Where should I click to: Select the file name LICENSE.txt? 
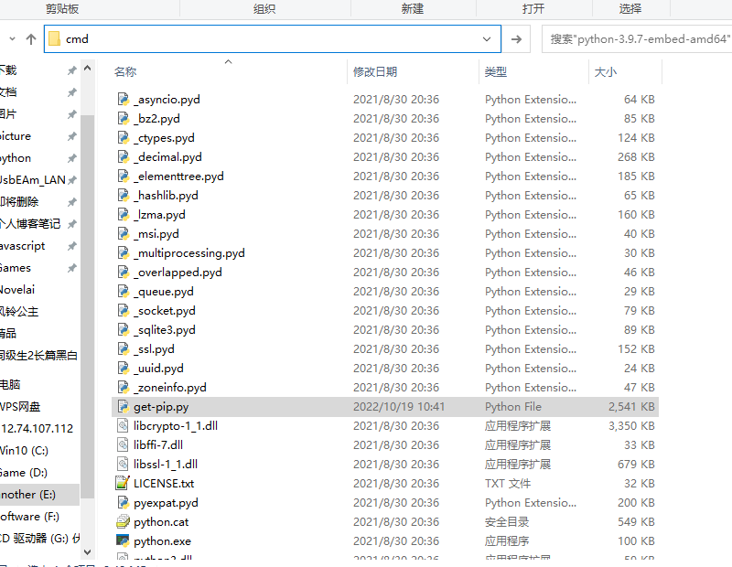pyautogui.click(x=164, y=484)
